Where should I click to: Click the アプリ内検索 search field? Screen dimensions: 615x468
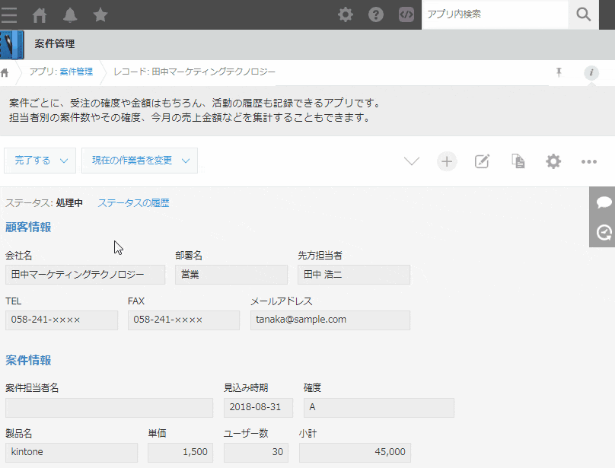pyautogui.click(x=495, y=14)
